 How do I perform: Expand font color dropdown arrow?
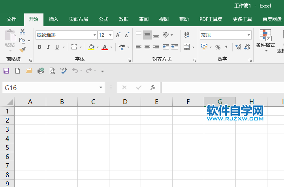(x=111, y=47)
